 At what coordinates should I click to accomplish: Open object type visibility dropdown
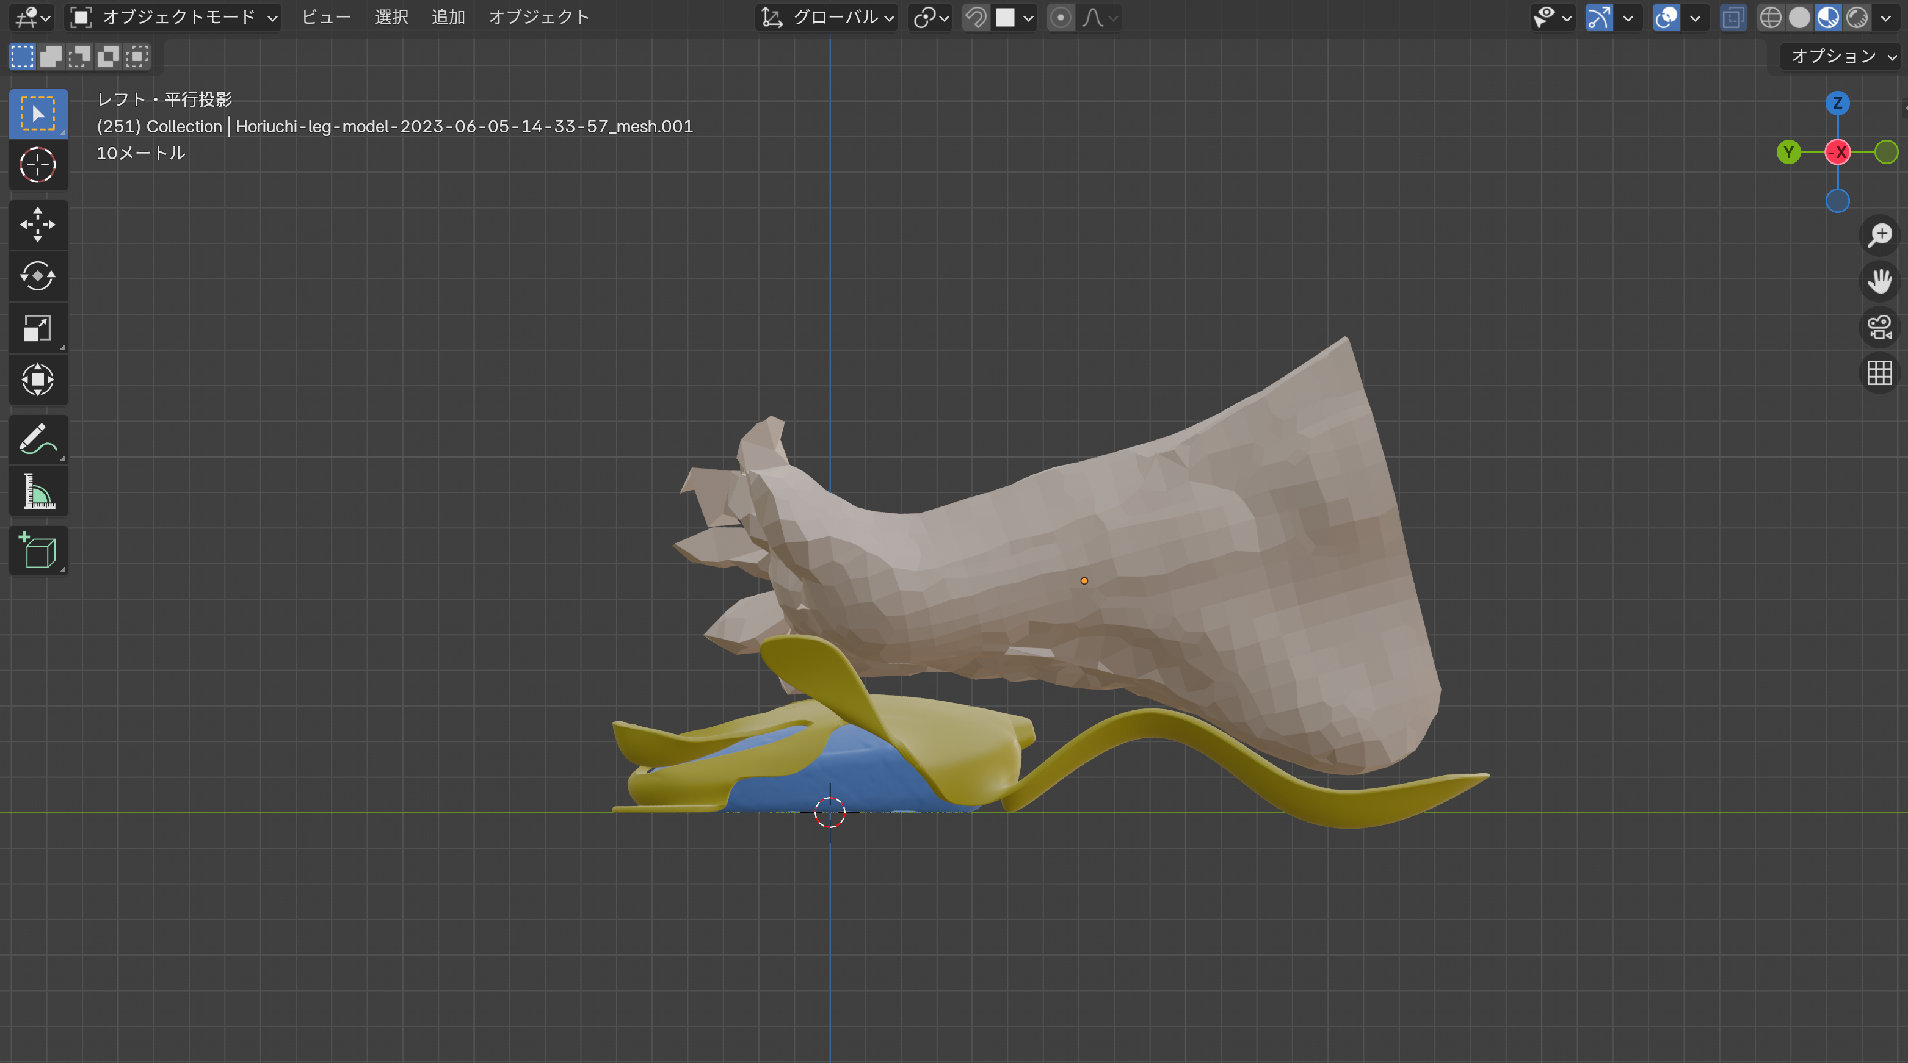coord(1553,17)
